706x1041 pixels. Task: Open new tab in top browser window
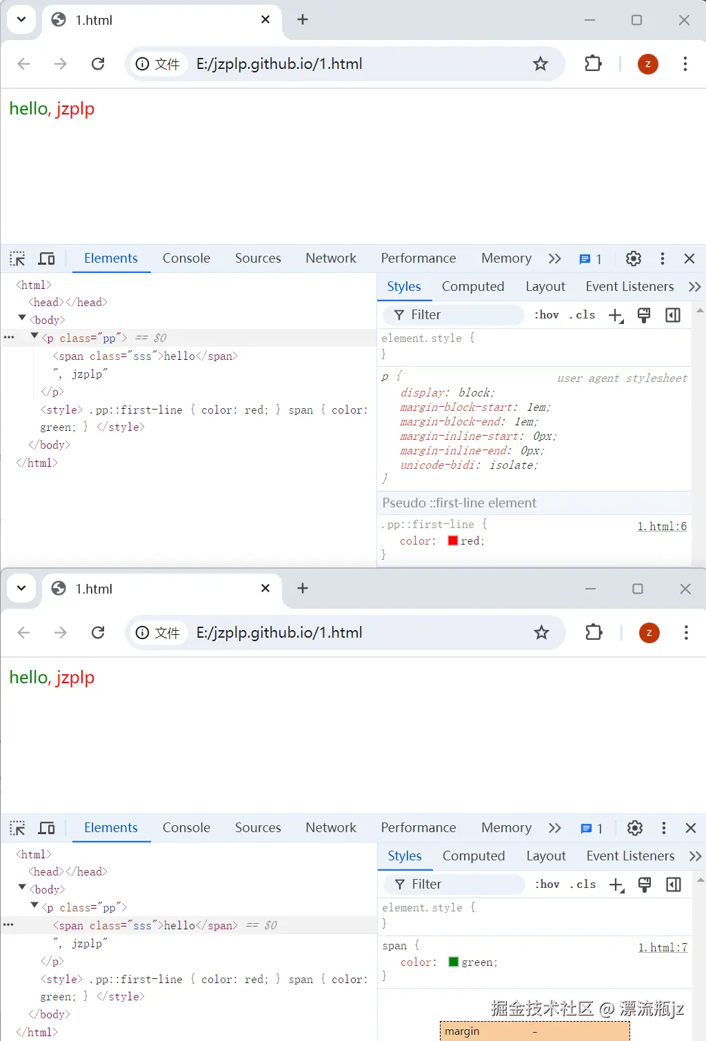pyautogui.click(x=302, y=20)
